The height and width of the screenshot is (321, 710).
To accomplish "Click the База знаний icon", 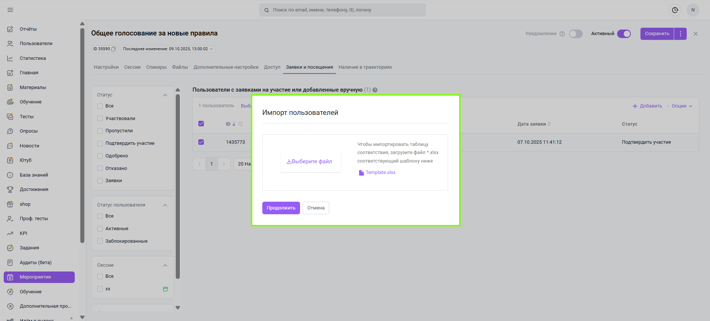I will click(x=10, y=175).
